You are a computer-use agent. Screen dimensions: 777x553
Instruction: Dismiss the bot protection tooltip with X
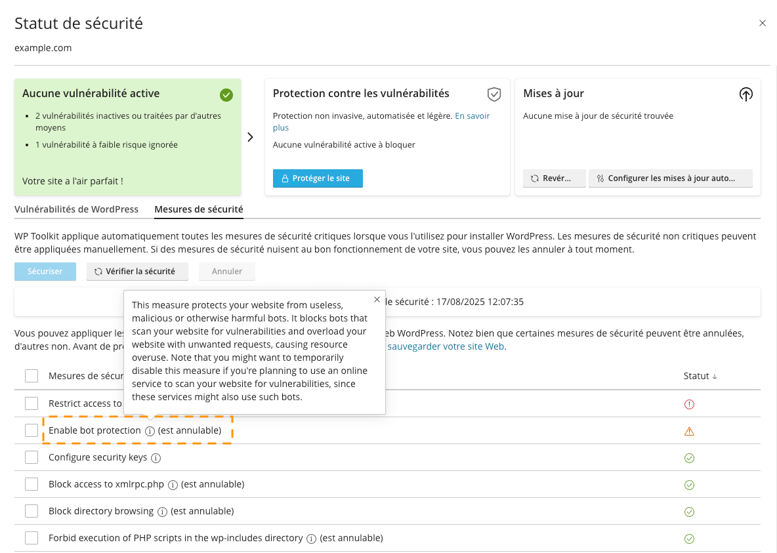pos(377,299)
